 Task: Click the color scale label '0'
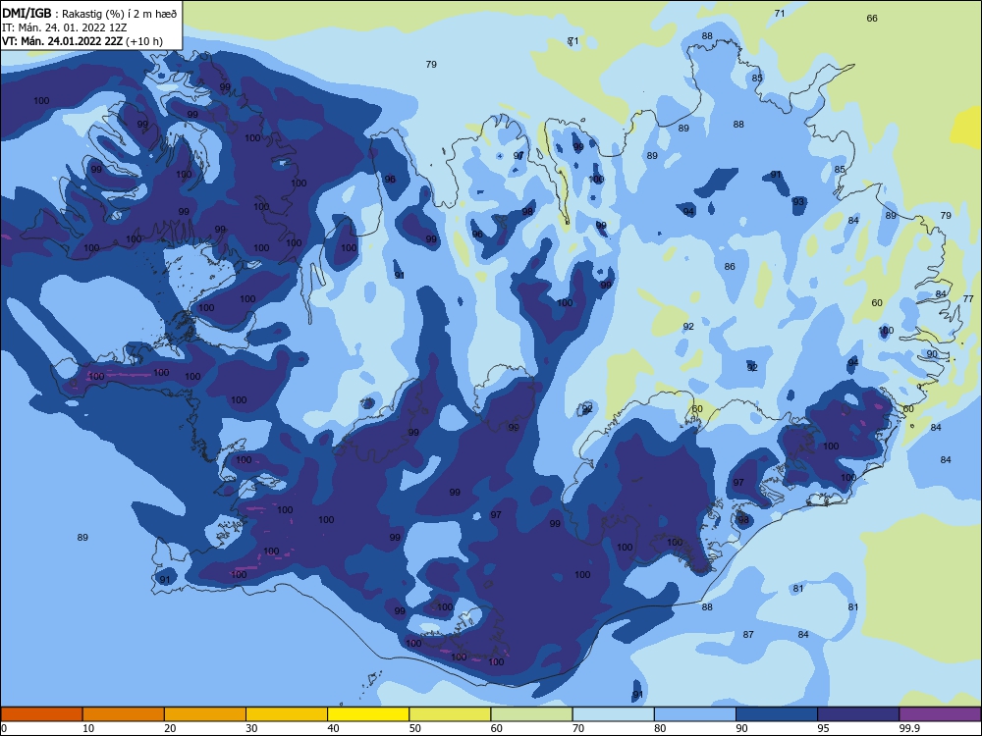(4, 728)
